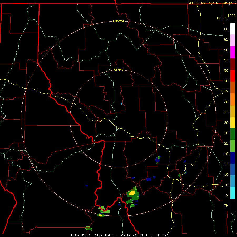This screenshot has width=237, height=237.
Task: Click the legend value 6
Action: coord(227,185)
